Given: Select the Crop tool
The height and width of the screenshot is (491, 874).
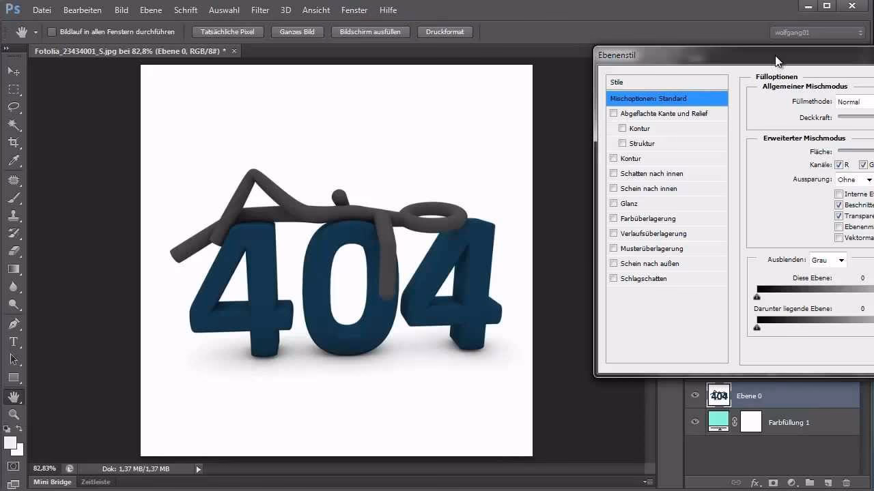Looking at the screenshot, I should point(14,143).
